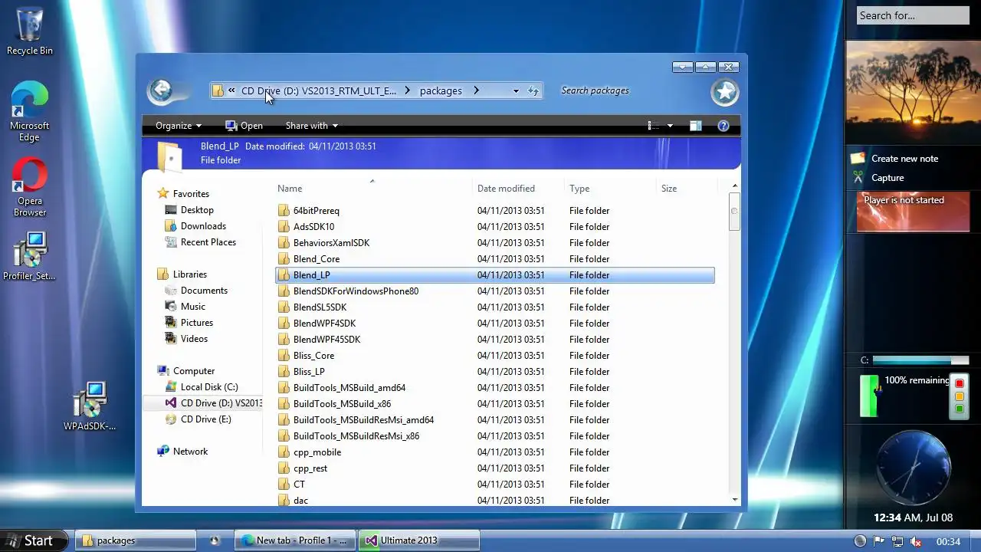Select the BuildTools_MSBuild_amd64 folder
Screen dimensions: 981x552
pos(494,387)
